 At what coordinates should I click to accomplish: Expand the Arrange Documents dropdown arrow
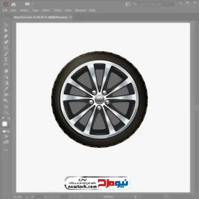tap(32, 4)
